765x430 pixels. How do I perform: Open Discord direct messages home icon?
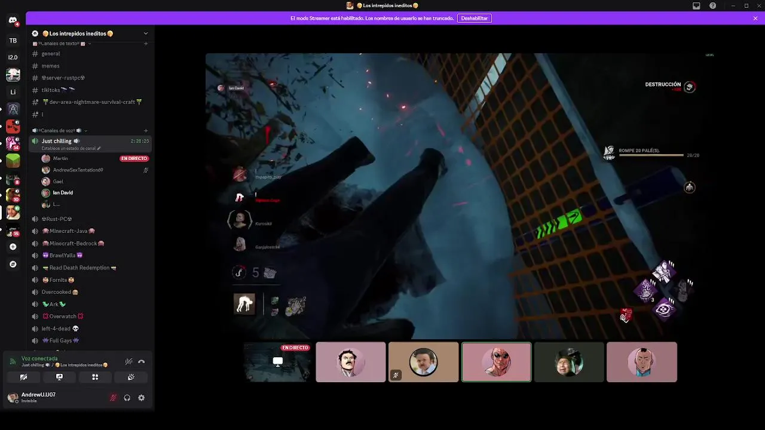point(13,21)
